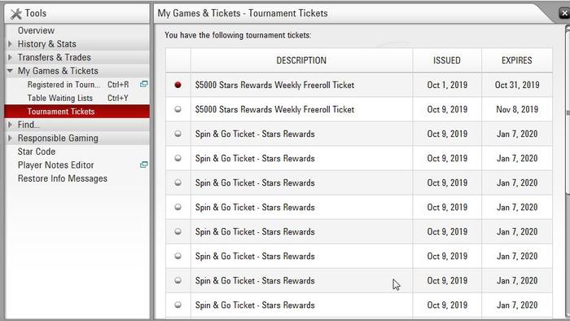The image size is (570, 321).
Task: Select the Oct 1 Weekly Freeroll ticket radio
Action: click(178, 85)
